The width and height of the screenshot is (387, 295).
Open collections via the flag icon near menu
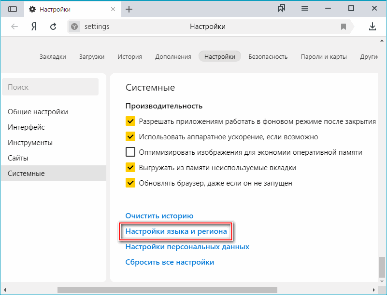[282, 8]
